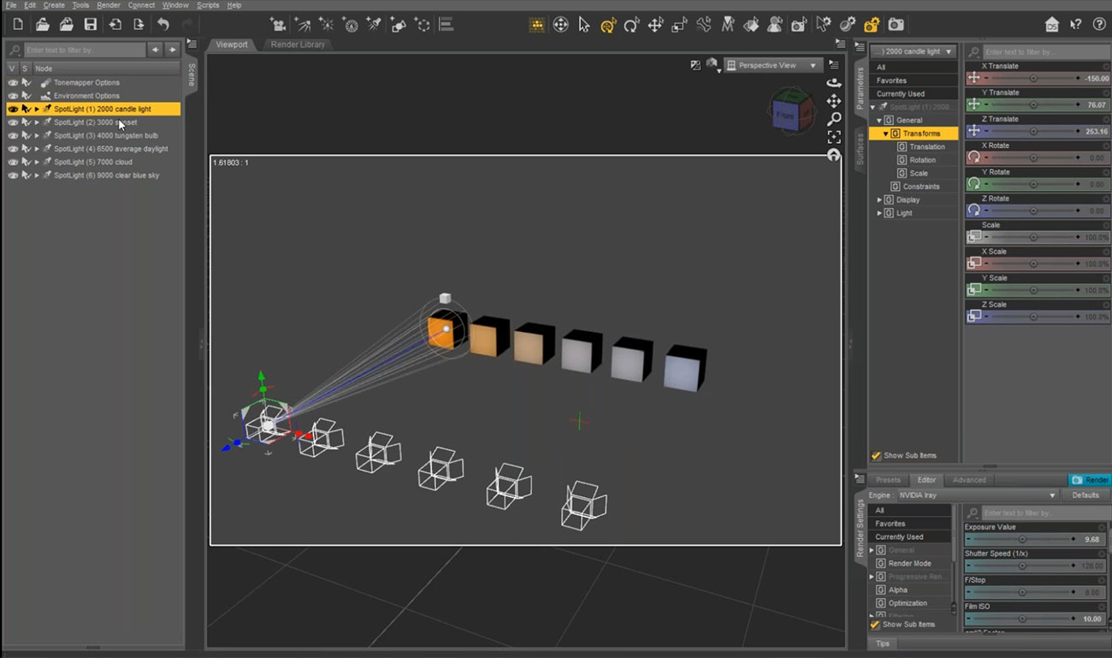Expand SpotLight (6) 9000 clear blue sky node
This screenshot has height=658, width=1112.
37,175
